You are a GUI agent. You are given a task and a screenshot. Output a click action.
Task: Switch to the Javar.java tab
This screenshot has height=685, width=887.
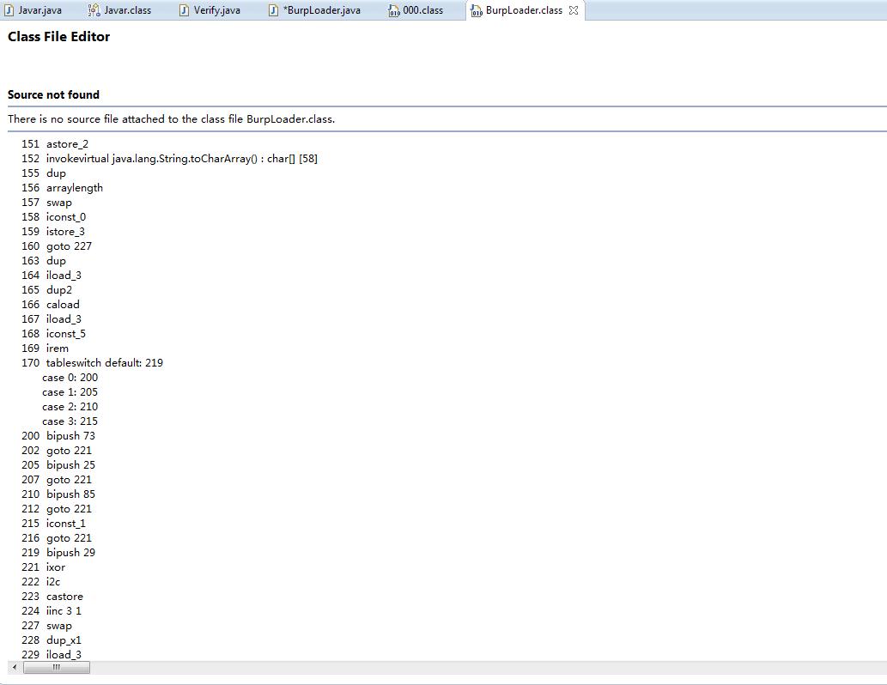tap(40, 10)
